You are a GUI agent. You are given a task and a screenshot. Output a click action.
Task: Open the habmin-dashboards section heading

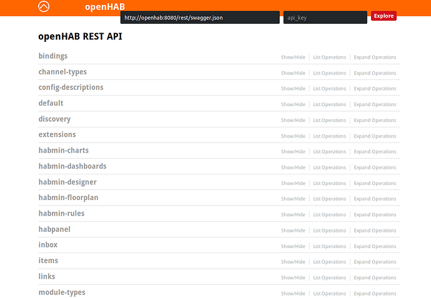(x=72, y=166)
